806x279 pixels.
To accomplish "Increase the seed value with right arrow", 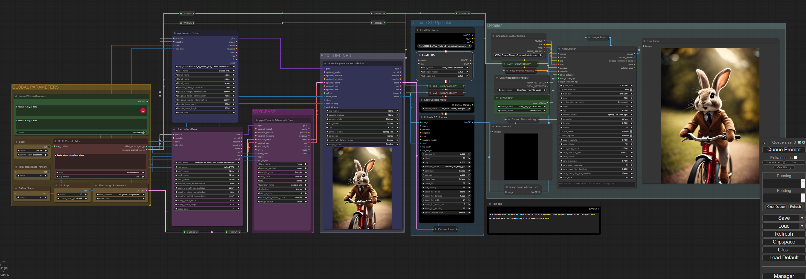I will (46, 151).
